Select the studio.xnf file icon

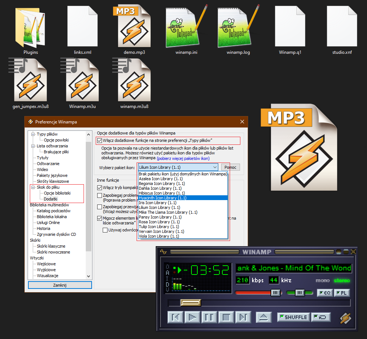tap(342, 26)
